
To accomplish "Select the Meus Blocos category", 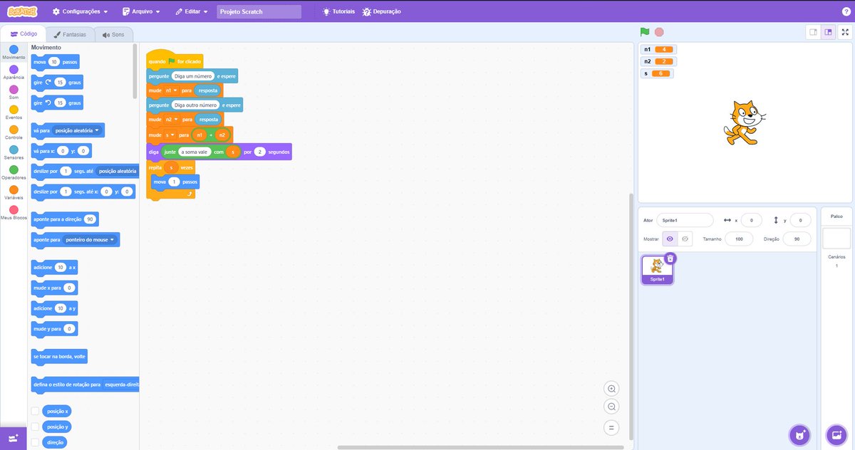I will point(14,212).
